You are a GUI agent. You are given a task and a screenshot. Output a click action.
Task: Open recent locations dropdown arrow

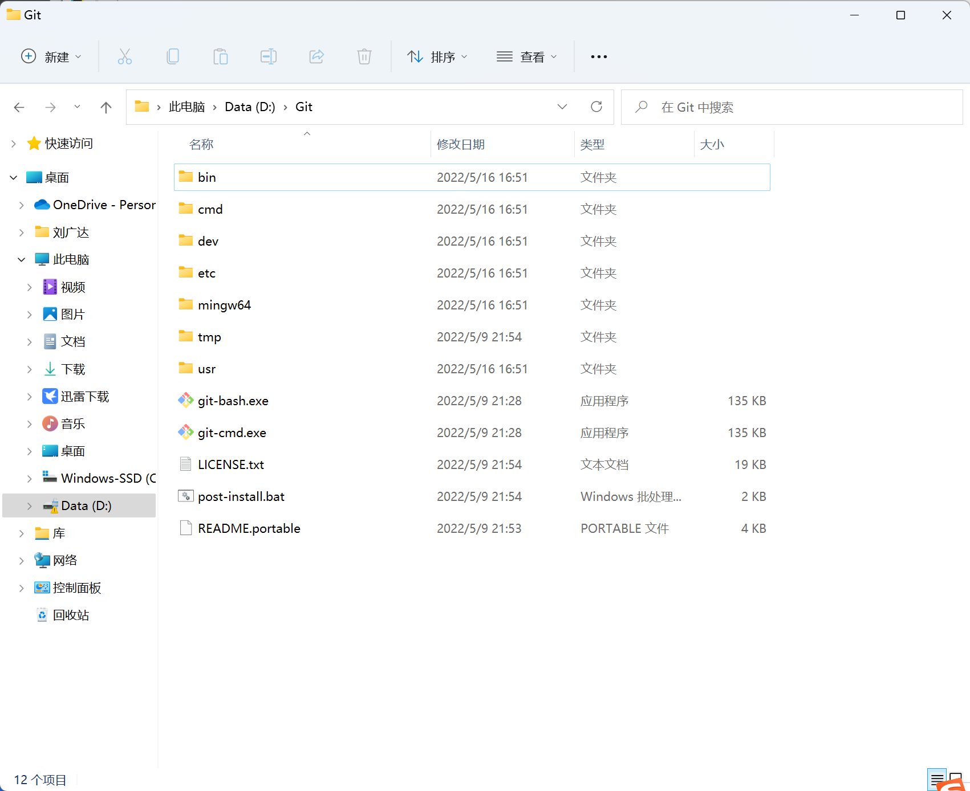click(x=77, y=107)
